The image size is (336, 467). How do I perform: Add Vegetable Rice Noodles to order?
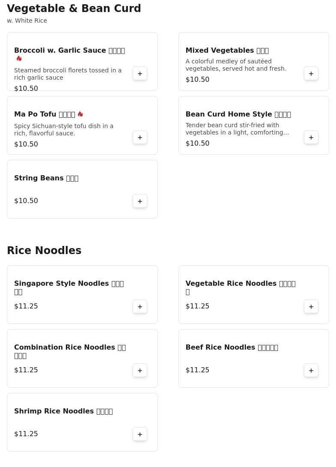click(311, 307)
